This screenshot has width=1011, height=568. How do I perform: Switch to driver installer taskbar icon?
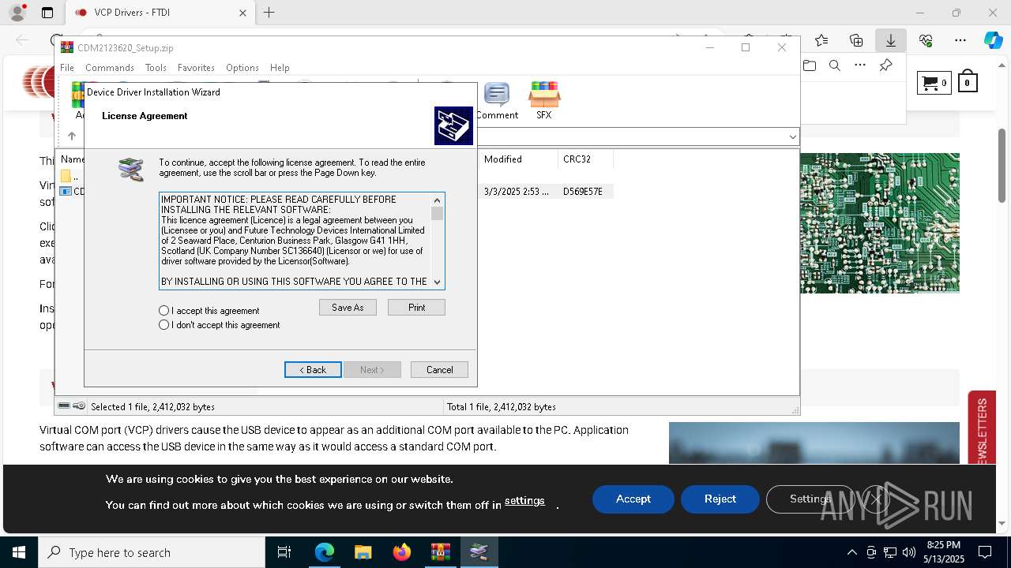[479, 552]
